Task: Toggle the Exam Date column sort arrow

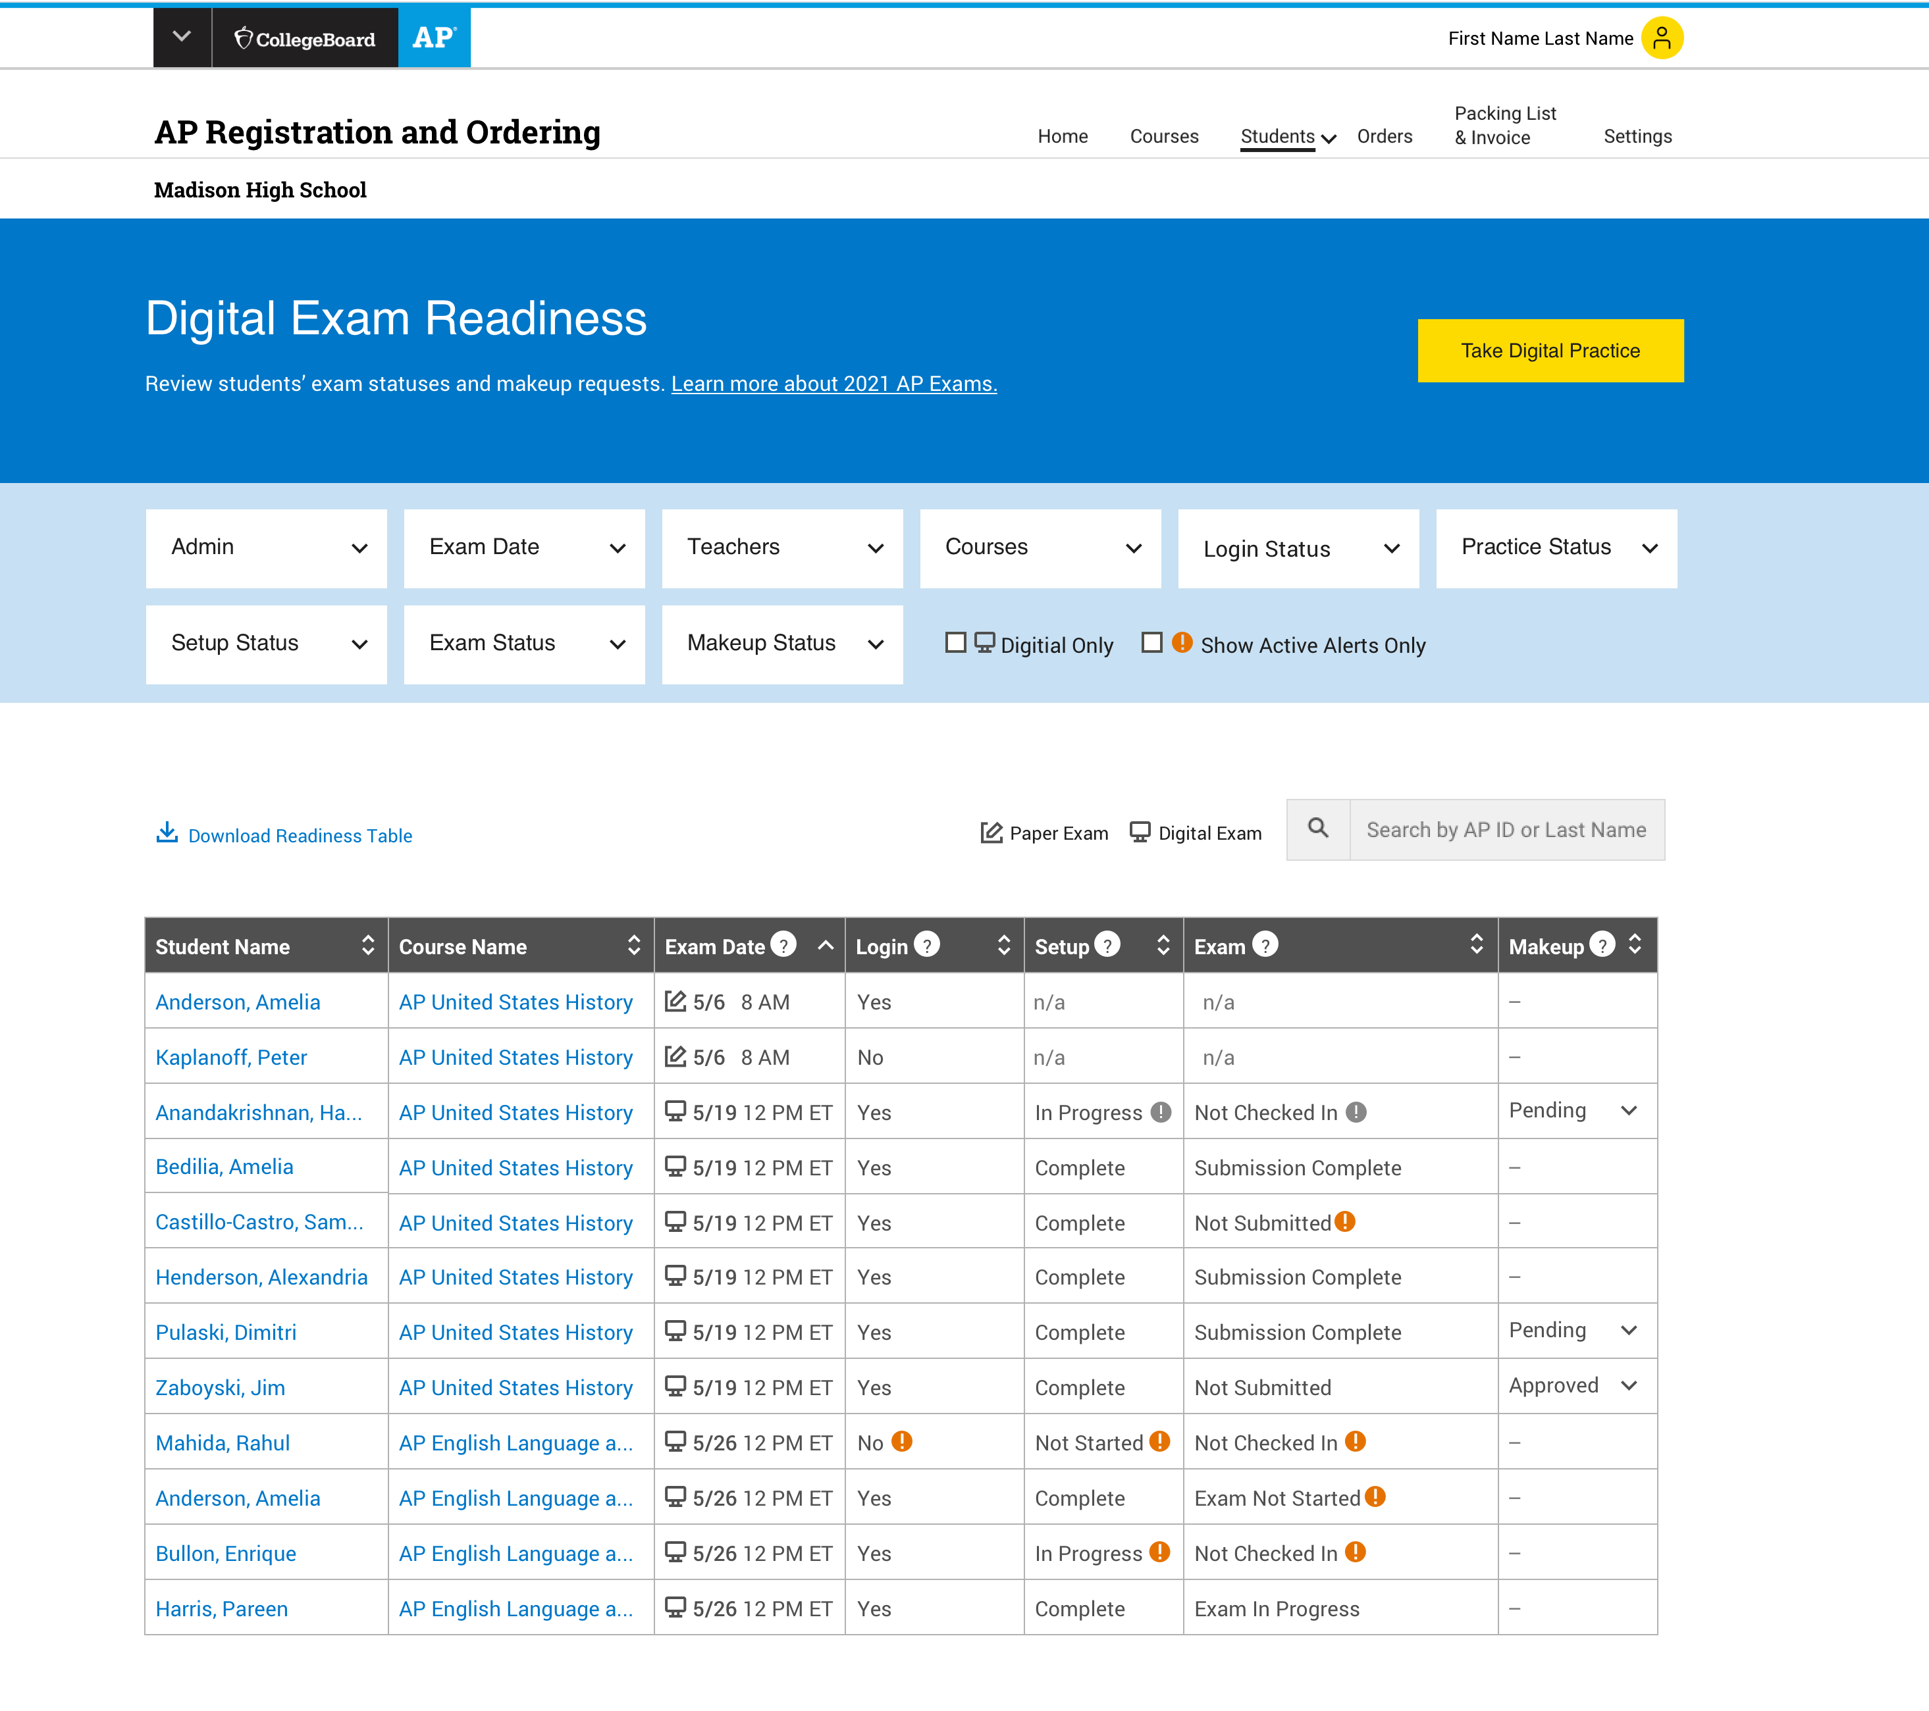Action: (x=827, y=944)
